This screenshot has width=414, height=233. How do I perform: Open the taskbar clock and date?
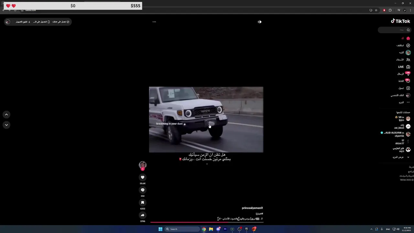pyautogui.click(x=407, y=229)
